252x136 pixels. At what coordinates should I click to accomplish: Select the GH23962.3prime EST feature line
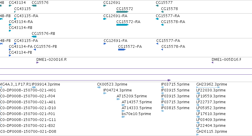[208, 87]
